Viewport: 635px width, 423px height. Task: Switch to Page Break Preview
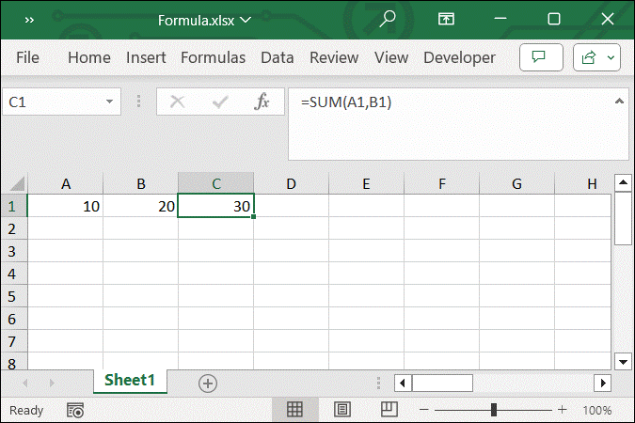point(389,410)
